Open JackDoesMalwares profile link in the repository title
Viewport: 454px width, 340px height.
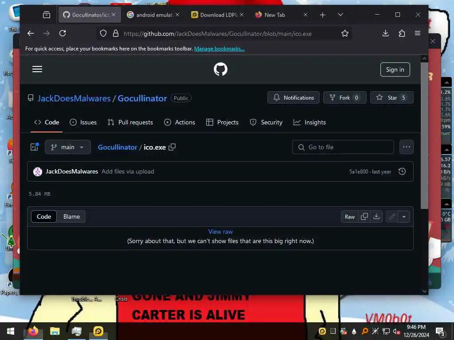(x=74, y=98)
